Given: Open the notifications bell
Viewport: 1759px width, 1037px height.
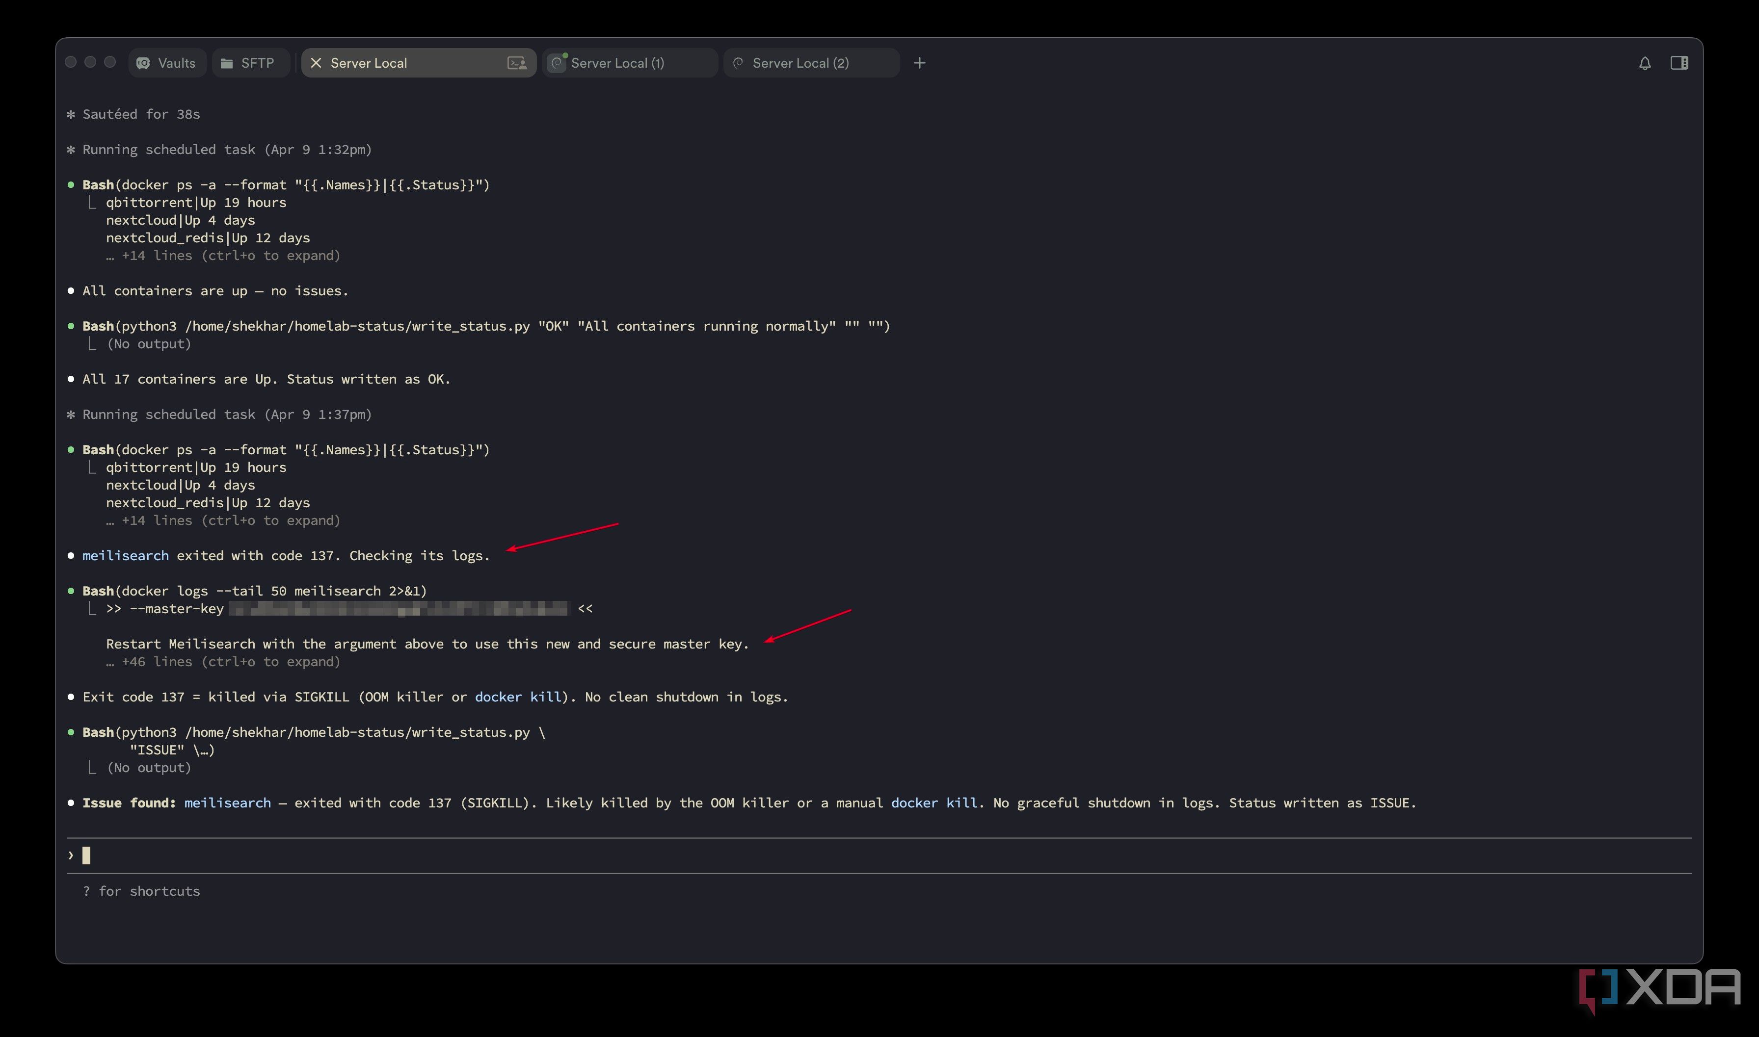Looking at the screenshot, I should click(1644, 63).
